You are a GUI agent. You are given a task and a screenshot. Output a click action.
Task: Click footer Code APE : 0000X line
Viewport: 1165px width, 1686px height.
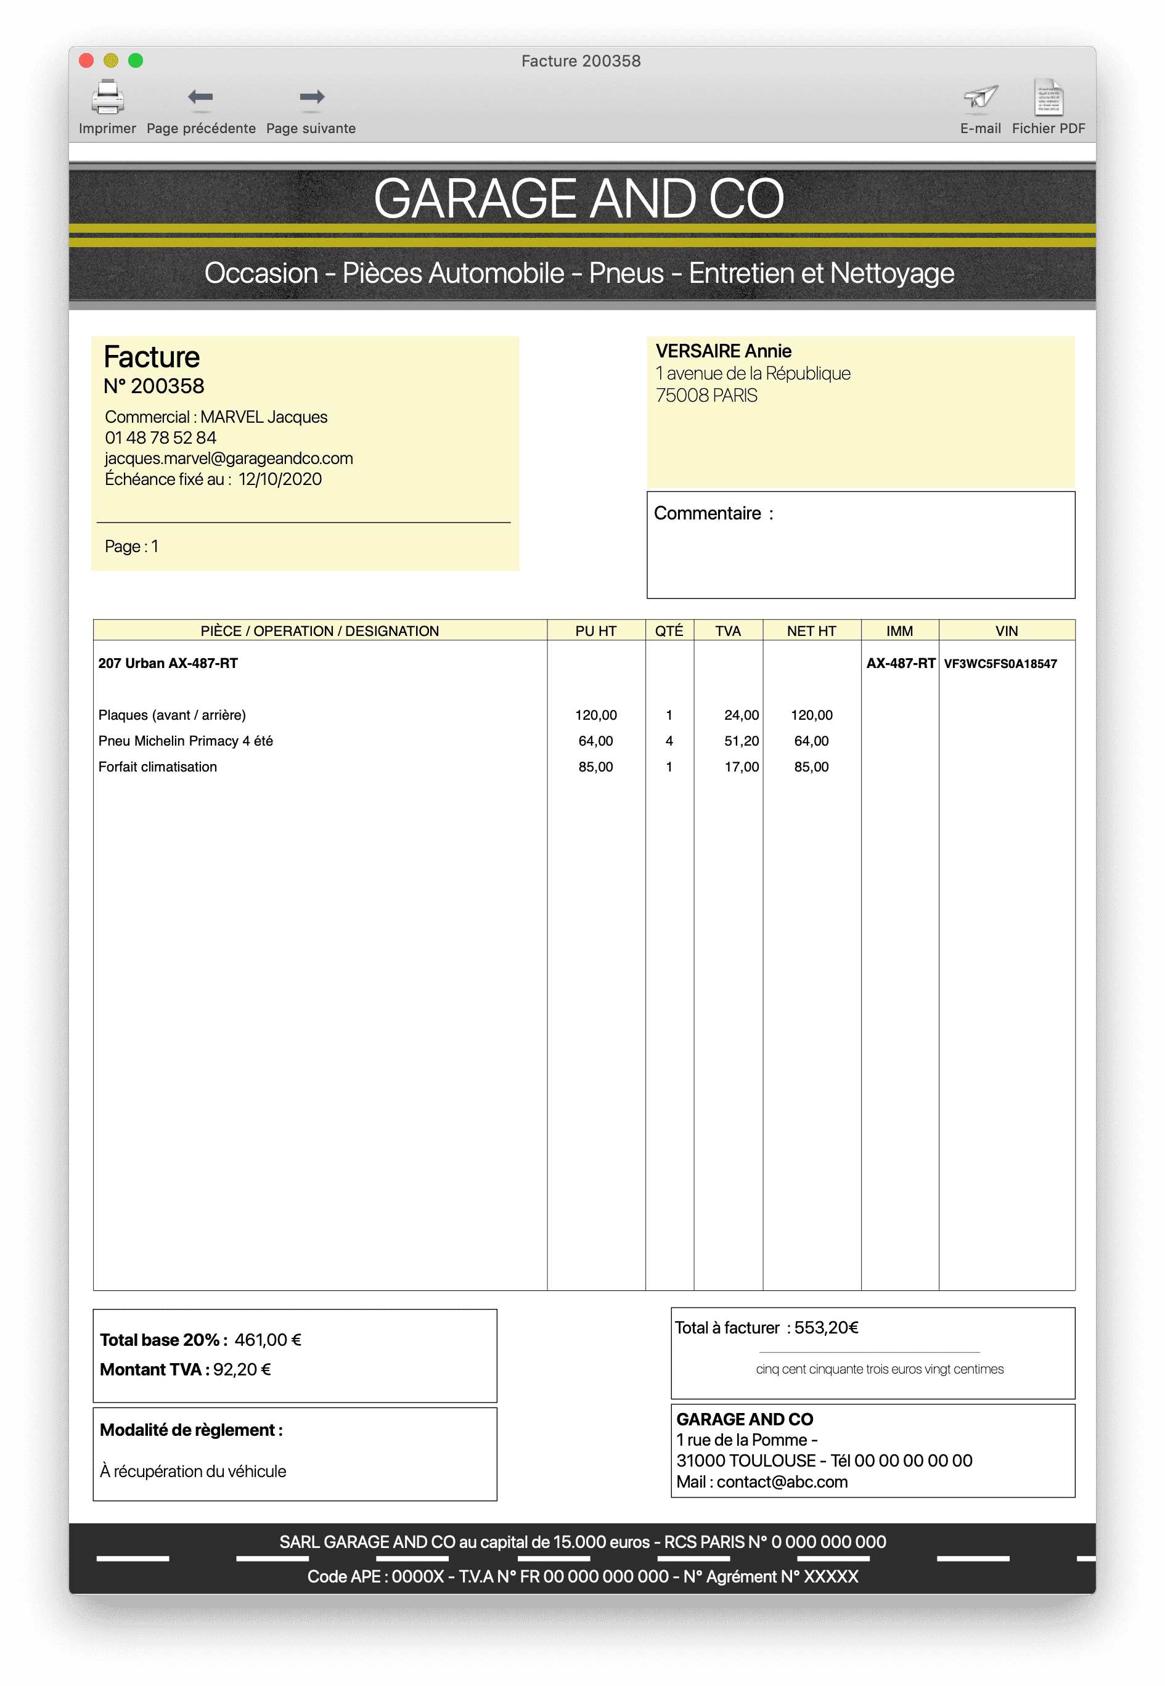click(x=582, y=1576)
